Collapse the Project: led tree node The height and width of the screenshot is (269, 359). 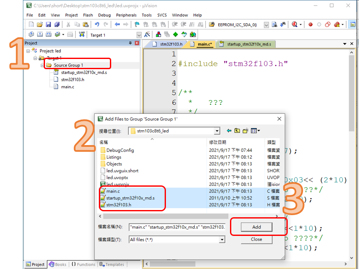tap(28, 51)
